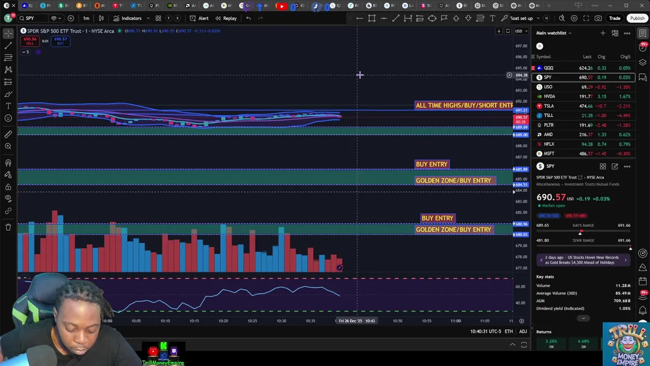Take a chart snapshot with camera icon

click(598, 18)
